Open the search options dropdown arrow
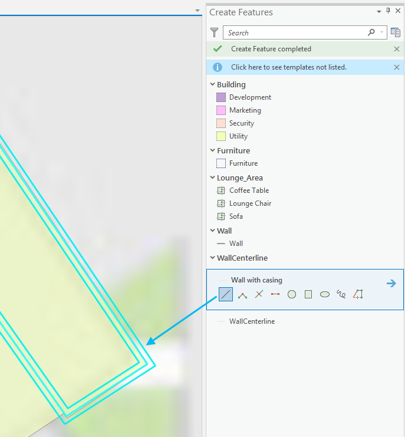This screenshot has height=437, width=405. (381, 32)
